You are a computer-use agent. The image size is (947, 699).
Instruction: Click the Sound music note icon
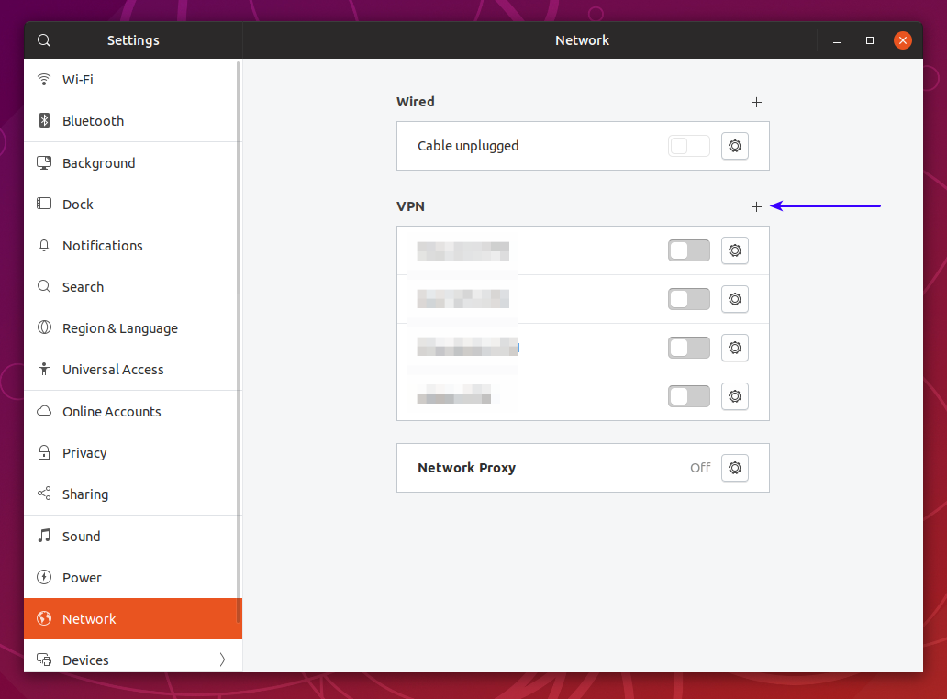[x=44, y=536]
